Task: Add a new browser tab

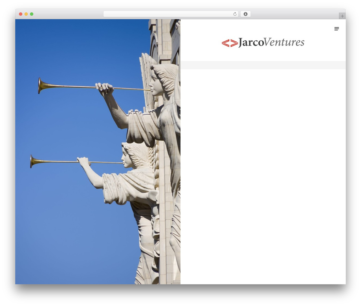Action: click(x=342, y=16)
